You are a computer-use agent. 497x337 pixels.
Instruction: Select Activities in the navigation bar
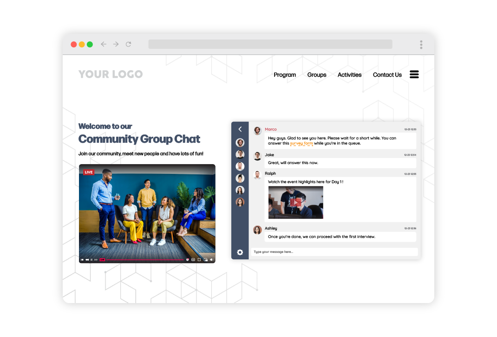[349, 75]
